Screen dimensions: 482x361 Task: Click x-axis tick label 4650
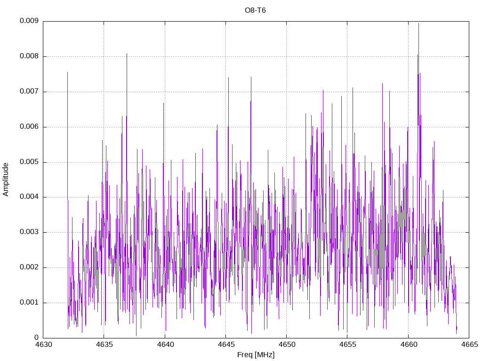point(287,345)
